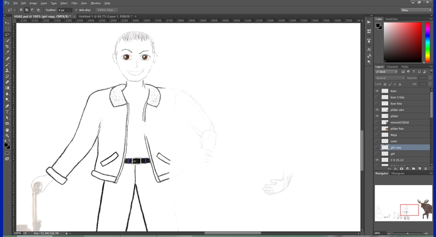The width and height of the screenshot is (436, 237).
Task: Select the Gradient tool
Action: click(7, 88)
